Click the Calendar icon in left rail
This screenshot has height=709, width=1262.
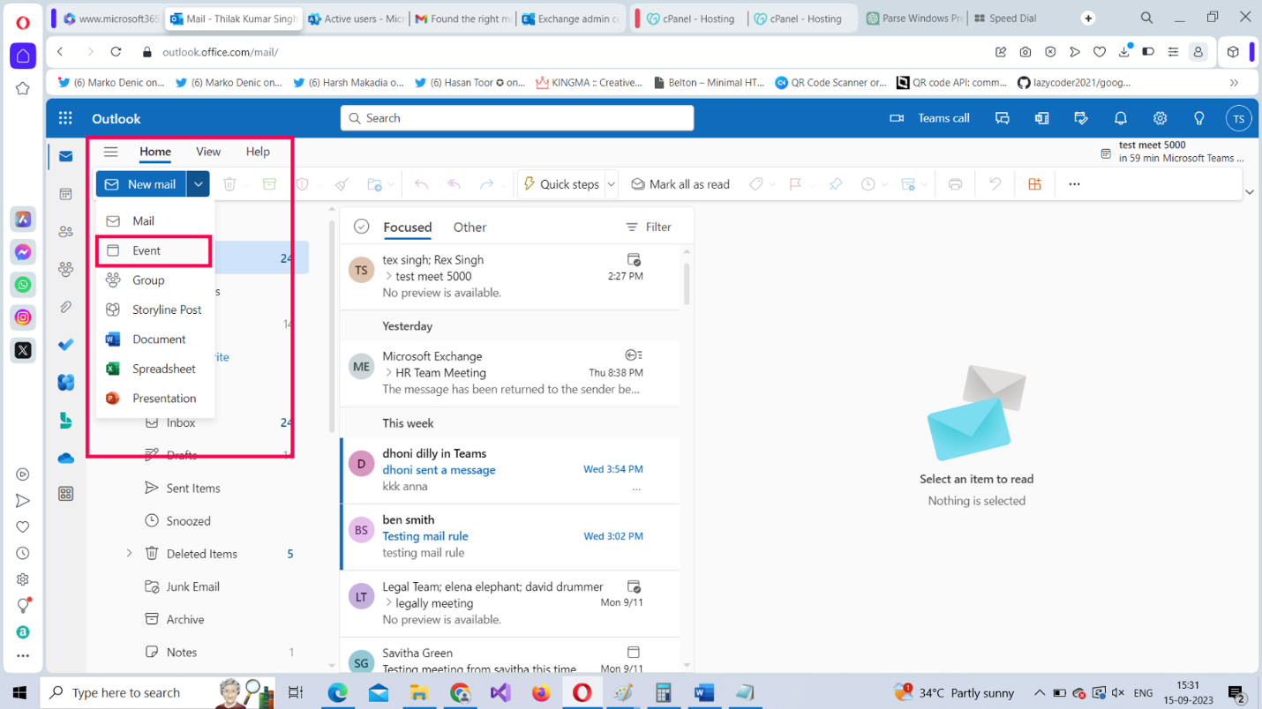[66, 194]
